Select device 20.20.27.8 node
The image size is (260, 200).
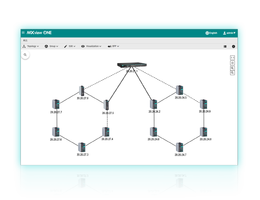(x=82, y=91)
